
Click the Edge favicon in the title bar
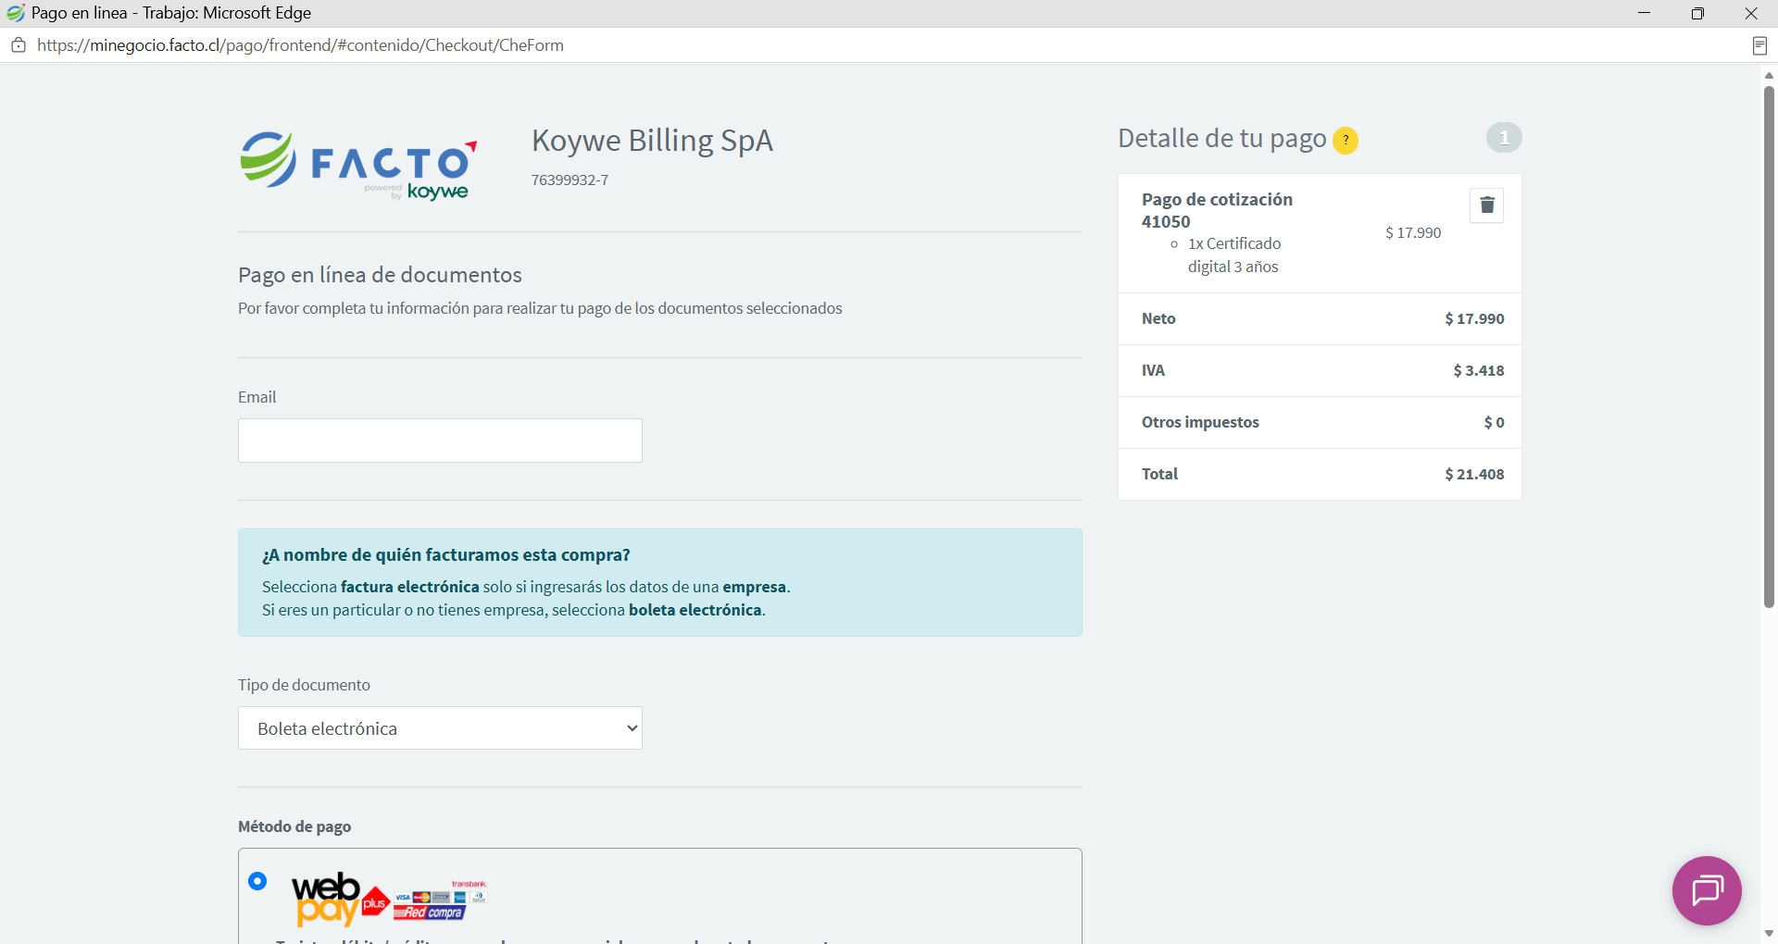pyautogui.click(x=15, y=13)
